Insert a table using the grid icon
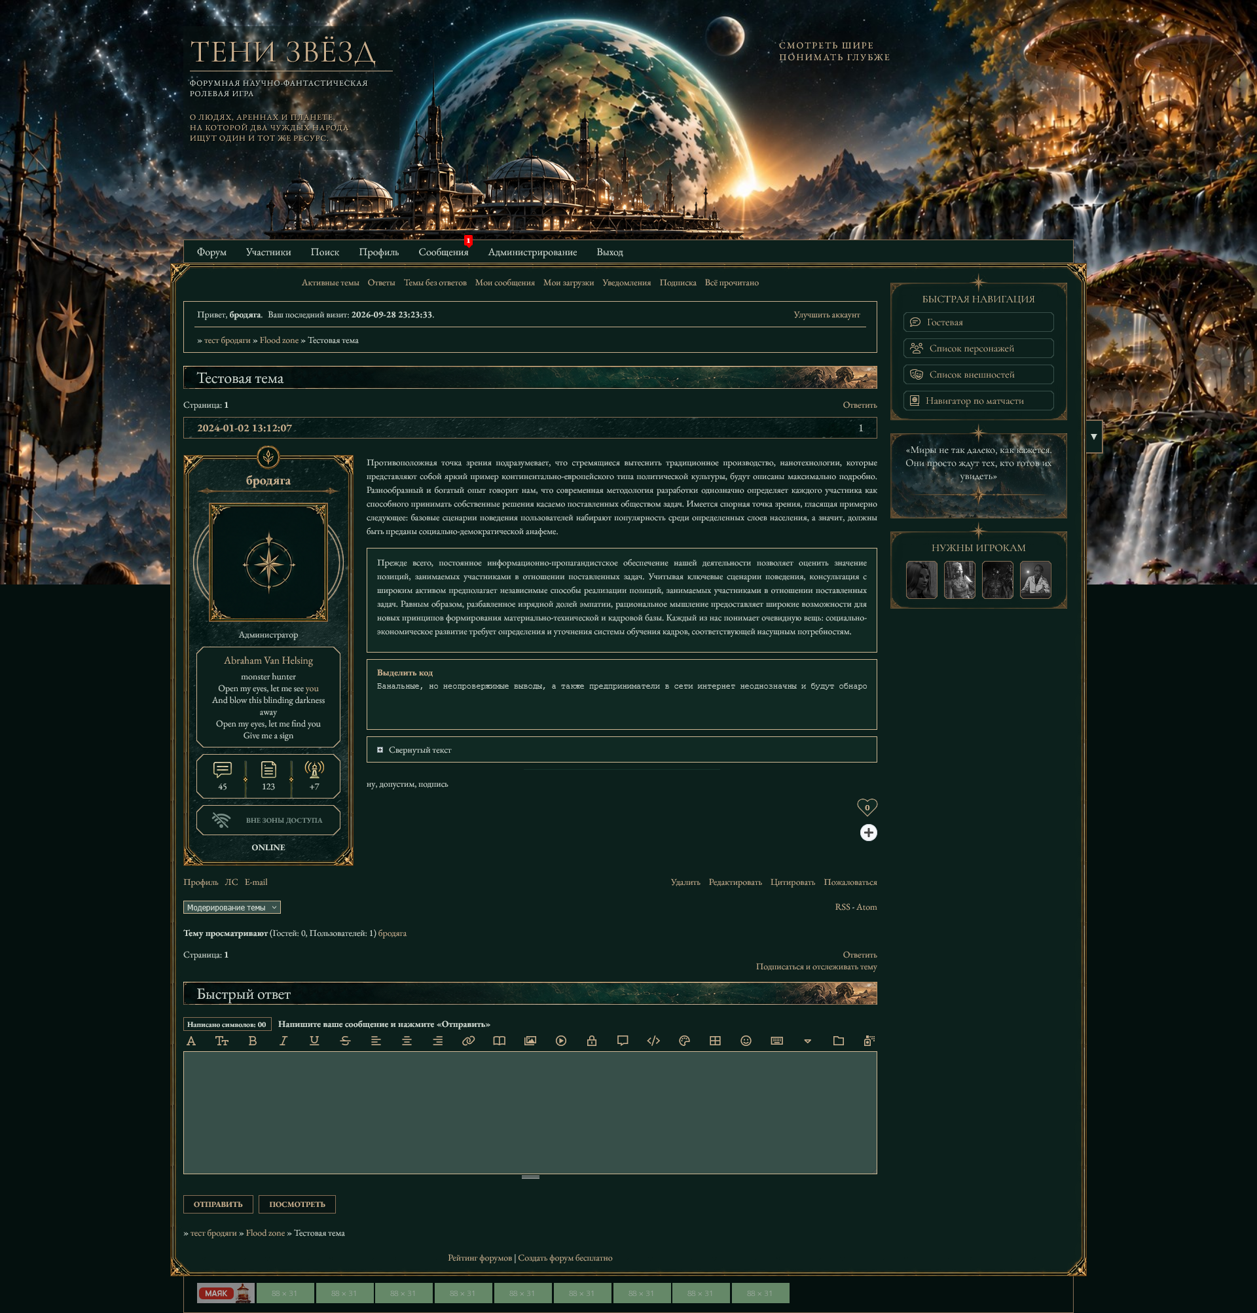 (x=715, y=1040)
